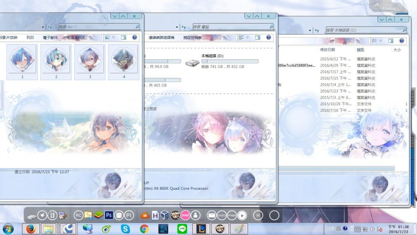Launch osu! from the dock

[185, 215]
